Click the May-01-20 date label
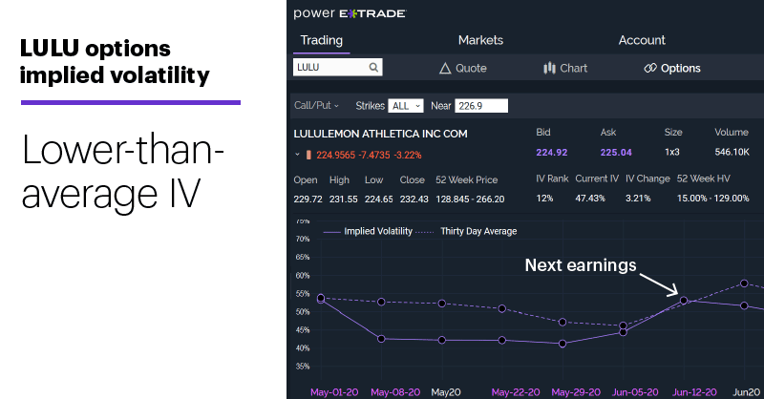 (334, 392)
